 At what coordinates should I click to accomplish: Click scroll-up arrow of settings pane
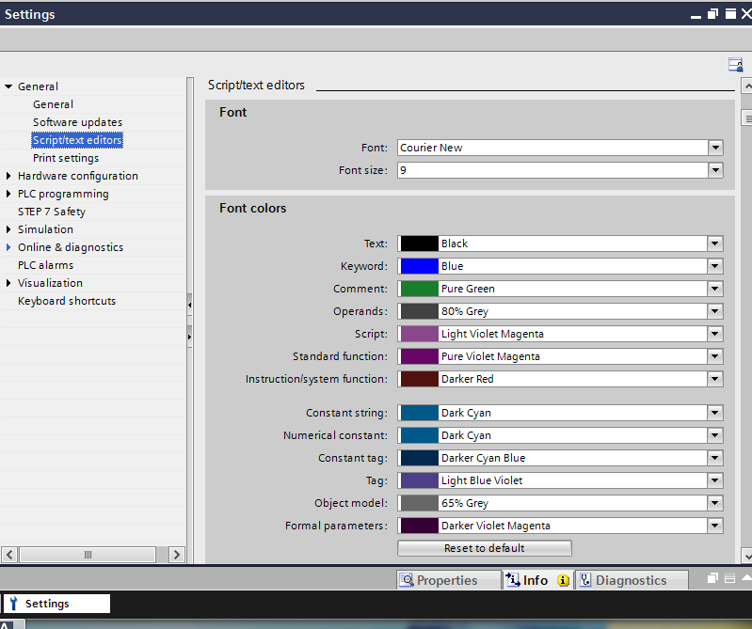(x=746, y=86)
